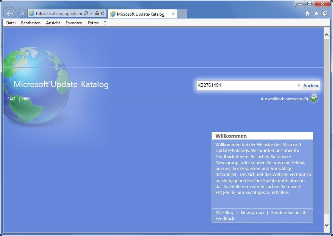Open the FAQ link
The image size is (333, 236).
point(11,99)
